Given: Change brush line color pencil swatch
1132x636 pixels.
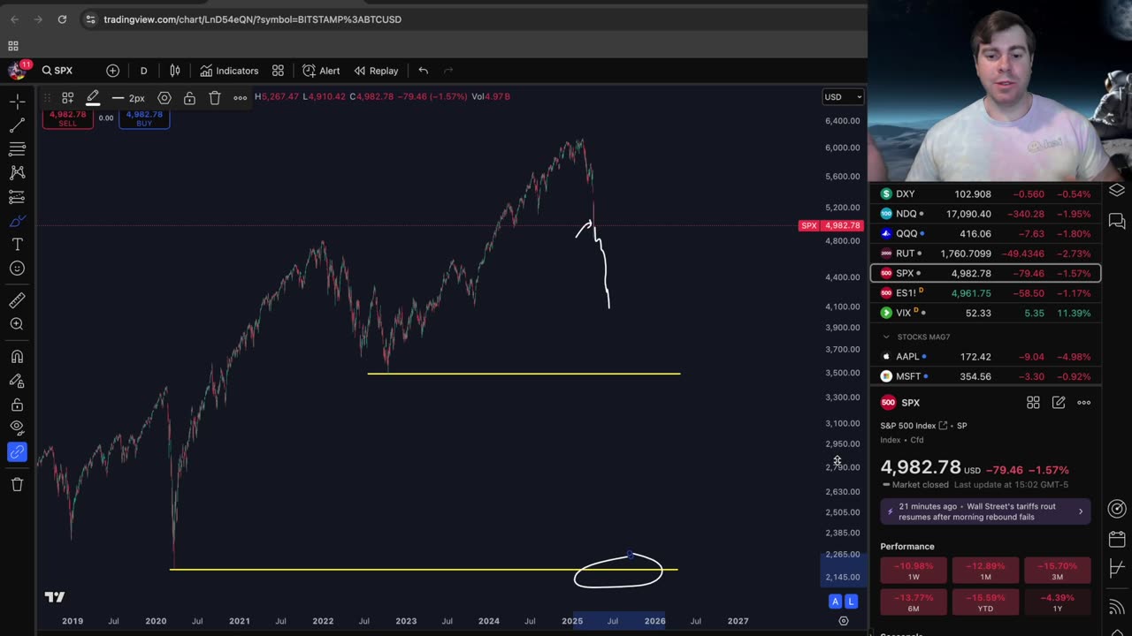Looking at the screenshot, I should pos(93,98).
